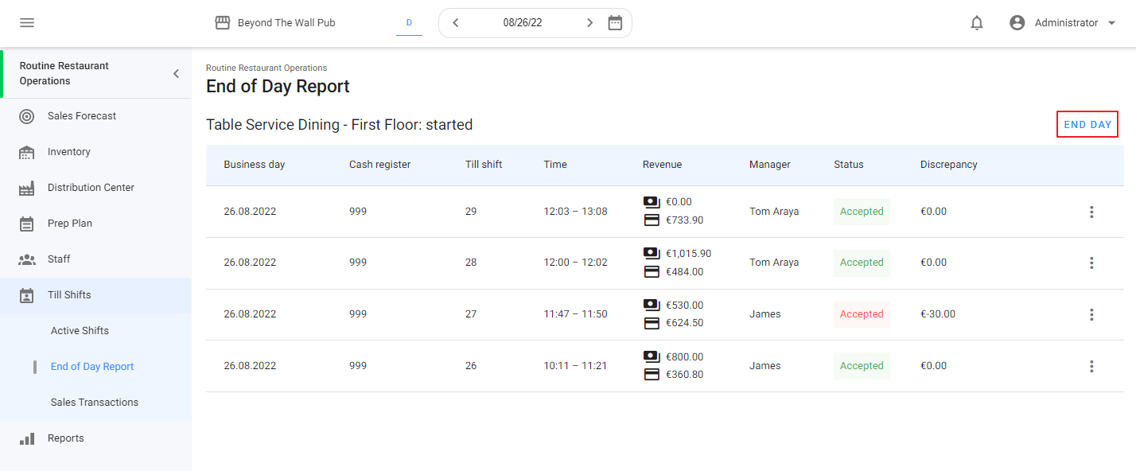Go to previous day with left arrow

coord(456,23)
